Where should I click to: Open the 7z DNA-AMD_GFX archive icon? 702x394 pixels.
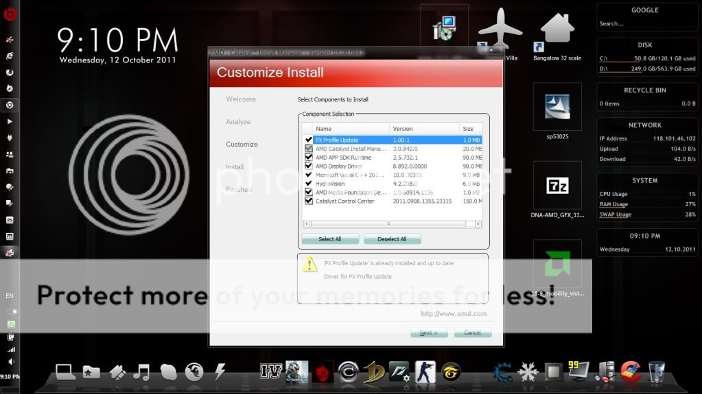click(x=557, y=186)
